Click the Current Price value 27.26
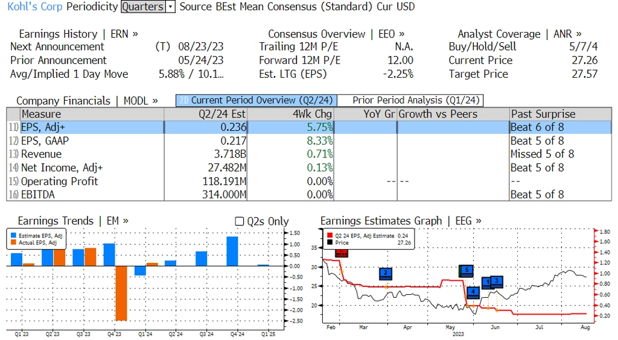The width and height of the screenshot is (618, 340). (x=585, y=61)
